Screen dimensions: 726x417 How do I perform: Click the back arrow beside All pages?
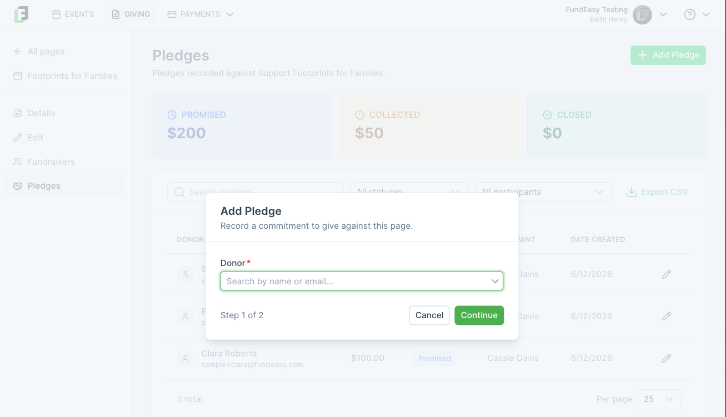click(18, 52)
